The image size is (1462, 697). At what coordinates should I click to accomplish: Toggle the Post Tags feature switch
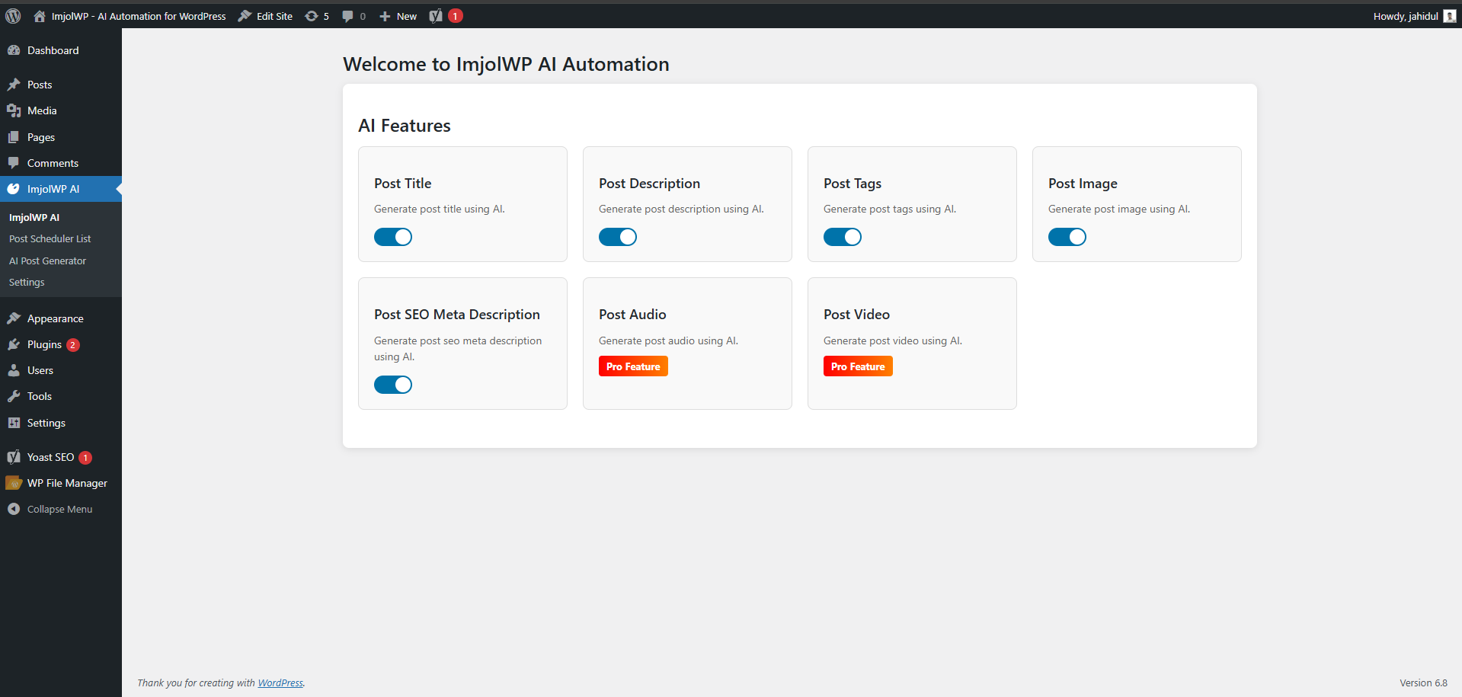pos(843,237)
